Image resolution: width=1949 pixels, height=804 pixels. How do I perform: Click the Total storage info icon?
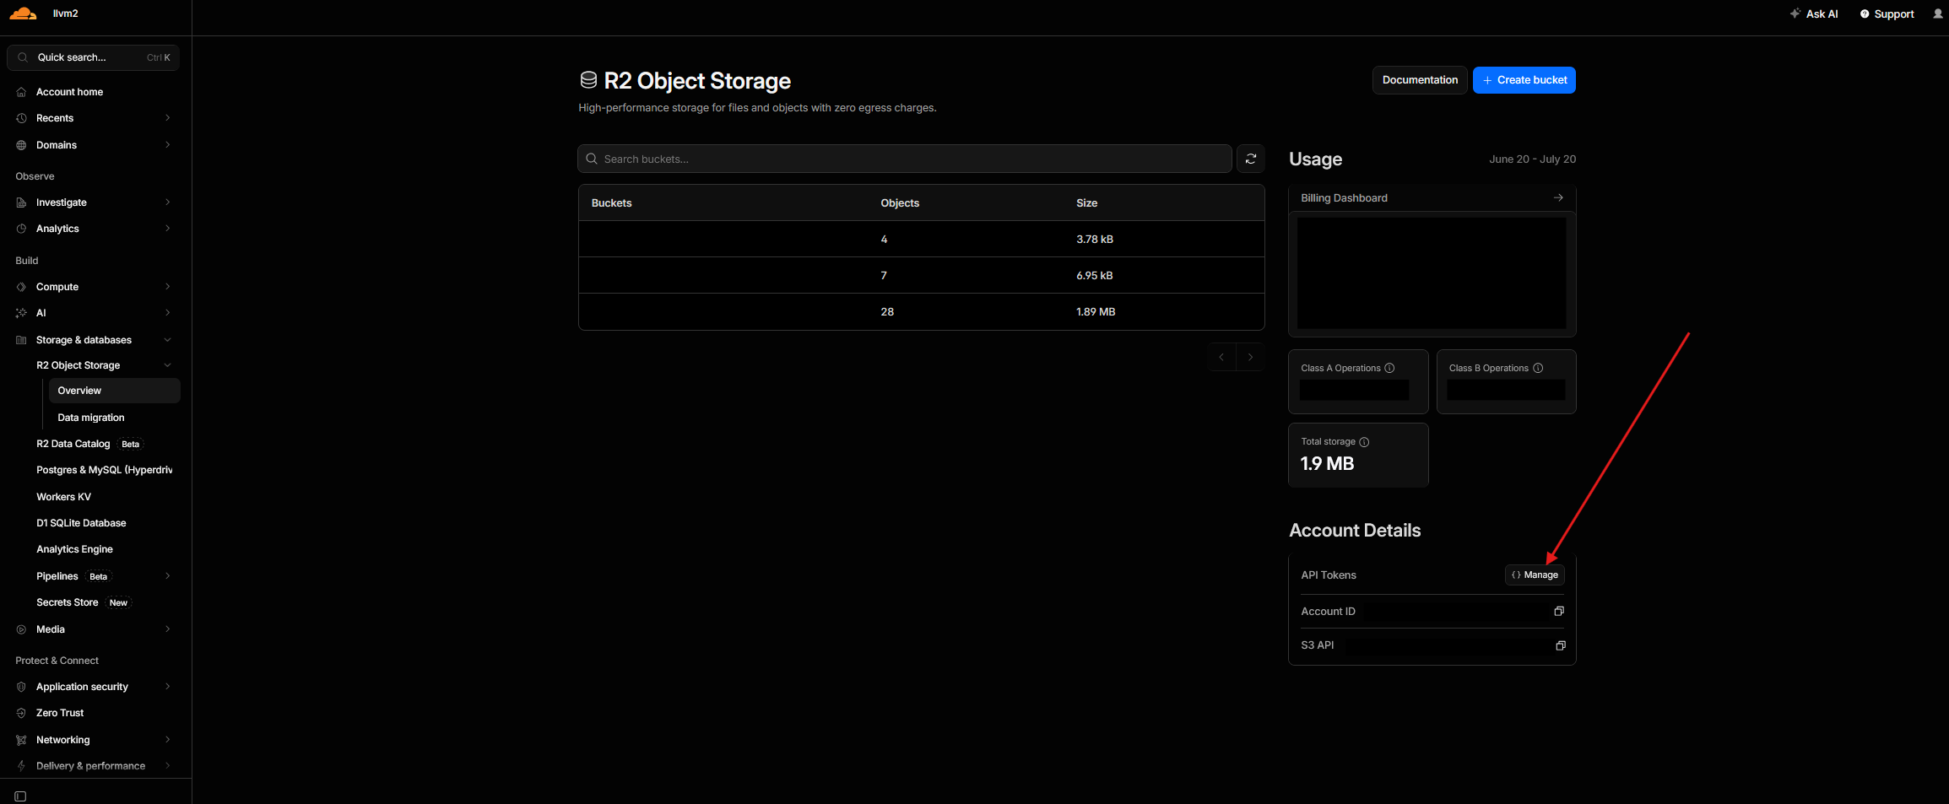[x=1364, y=442]
